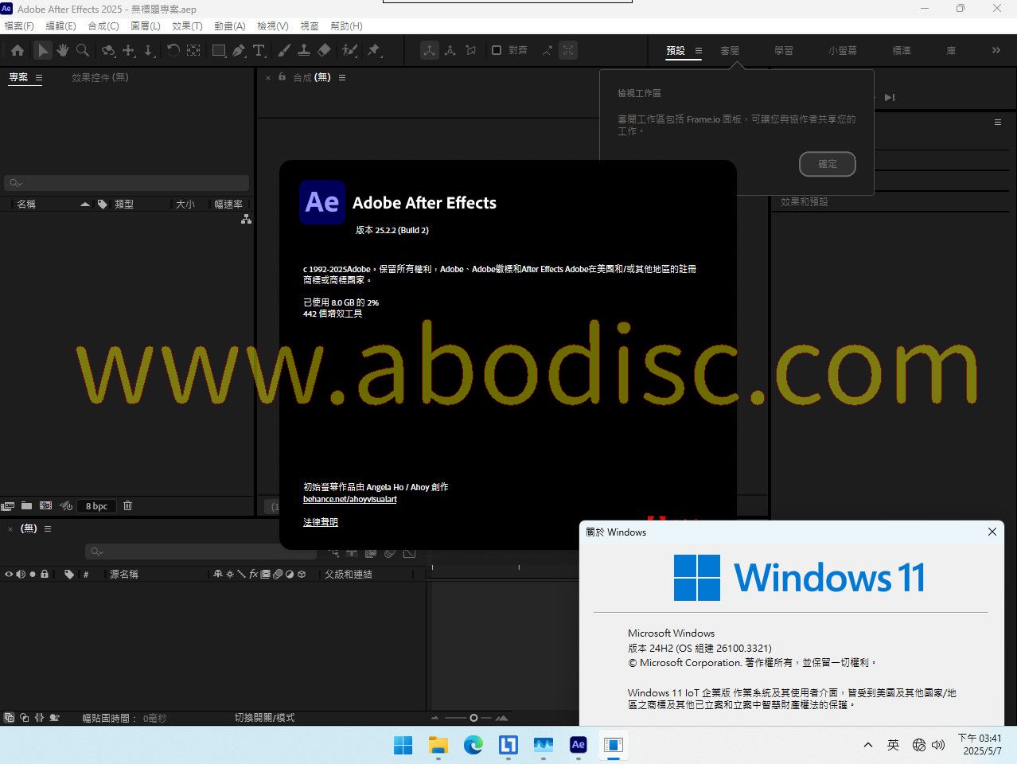Open project settings via the rocket icon beside 8 bpc
The height and width of the screenshot is (764, 1017).
point(66,505)
